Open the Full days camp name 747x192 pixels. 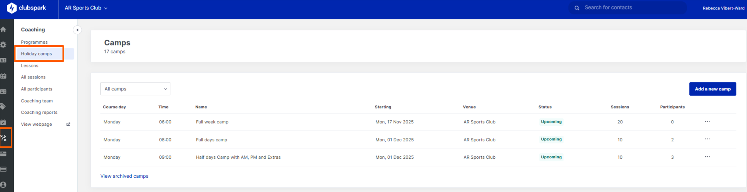211,140
